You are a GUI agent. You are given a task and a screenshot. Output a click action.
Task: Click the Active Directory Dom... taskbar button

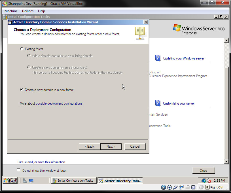point(120,181)
